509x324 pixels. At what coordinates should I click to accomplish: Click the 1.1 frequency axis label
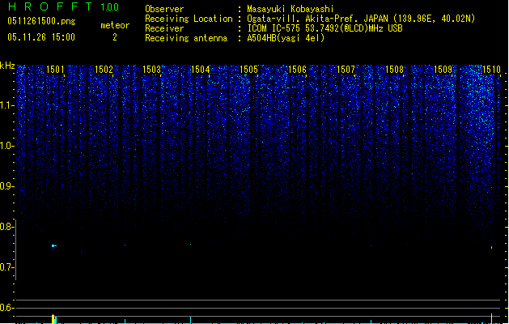pos(7,105)
